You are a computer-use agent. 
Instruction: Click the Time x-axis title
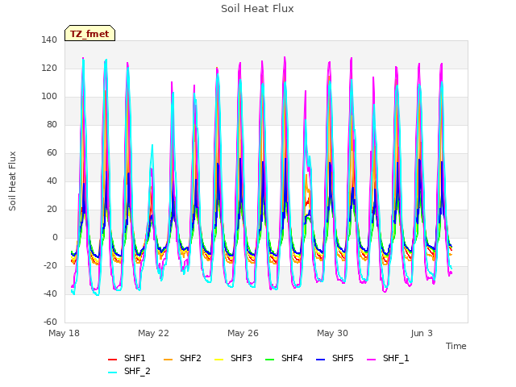click(x=456, y=346)
